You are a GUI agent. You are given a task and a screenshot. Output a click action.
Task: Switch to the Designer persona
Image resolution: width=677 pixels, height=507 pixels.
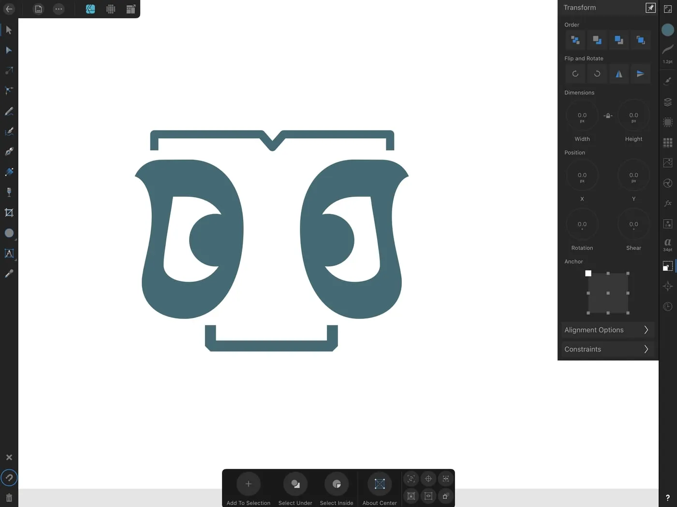point(90,9)
